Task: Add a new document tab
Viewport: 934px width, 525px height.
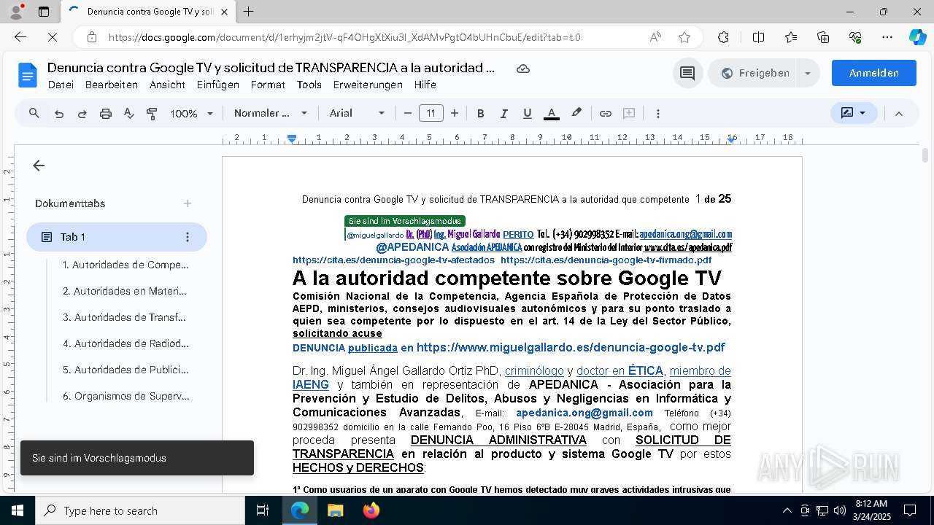Action: coord(188,203)
